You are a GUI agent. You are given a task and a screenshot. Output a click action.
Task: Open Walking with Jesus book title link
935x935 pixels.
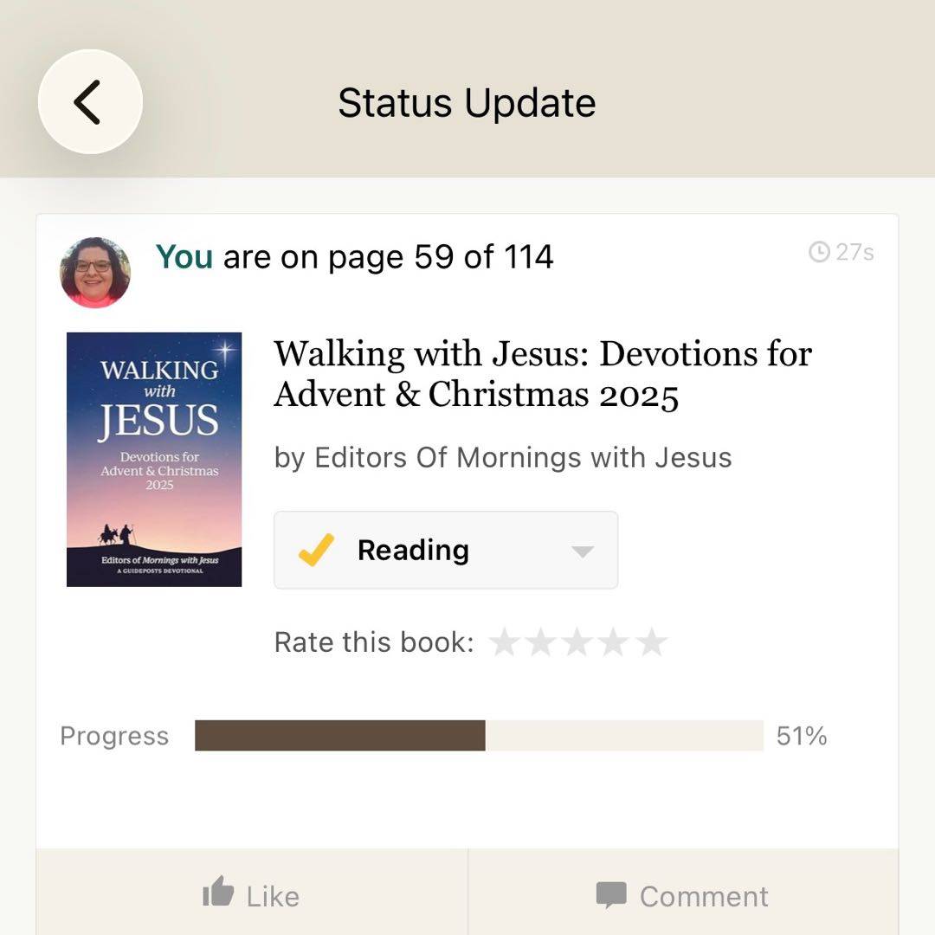(x=543, y=374)
